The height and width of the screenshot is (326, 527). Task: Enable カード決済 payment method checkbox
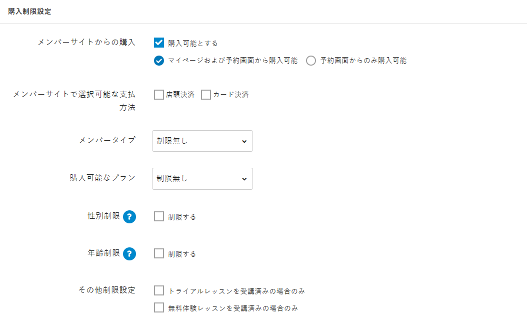coord(206,95)
